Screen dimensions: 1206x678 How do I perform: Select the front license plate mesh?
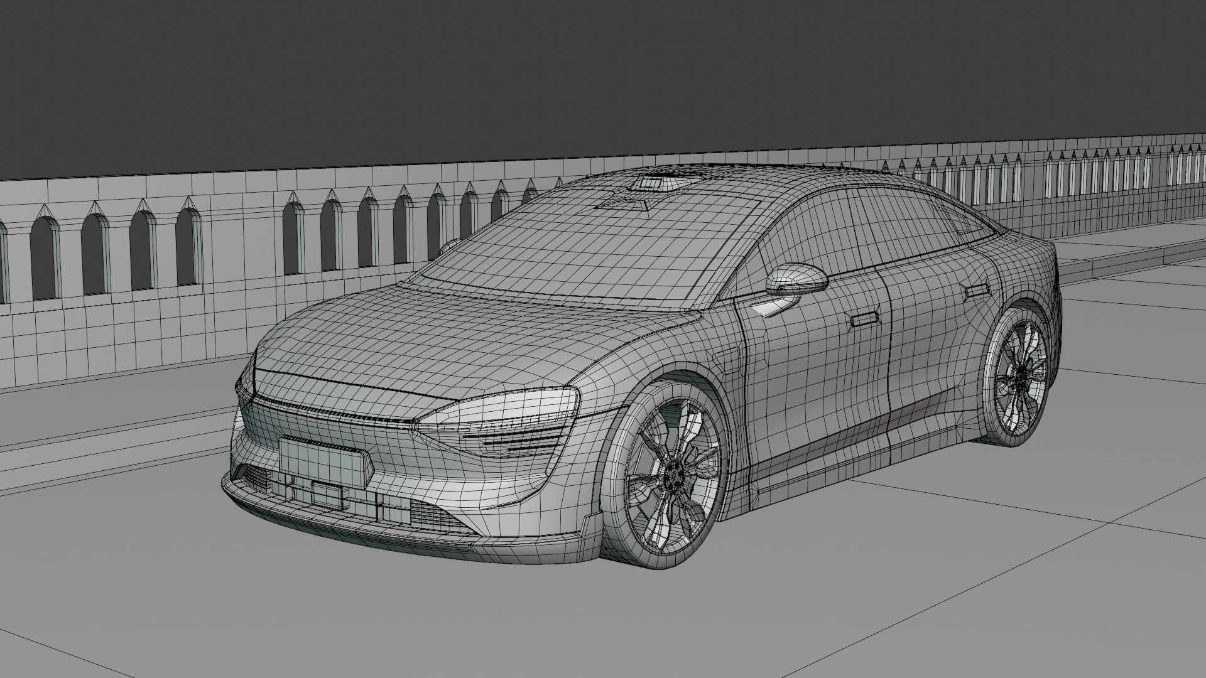point(326,462)
